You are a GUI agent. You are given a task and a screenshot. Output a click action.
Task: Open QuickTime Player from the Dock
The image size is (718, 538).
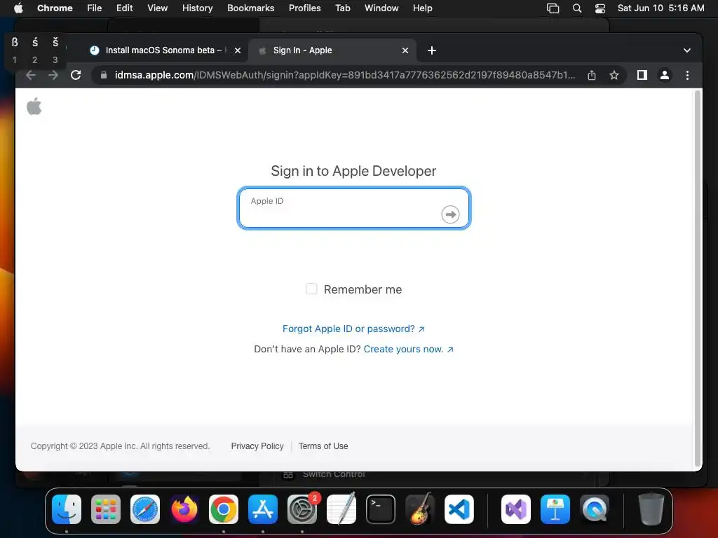click(x=595, y=509)
